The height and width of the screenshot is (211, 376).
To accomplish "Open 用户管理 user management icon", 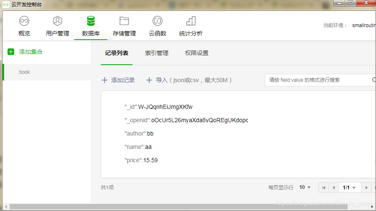I will 58,21.
